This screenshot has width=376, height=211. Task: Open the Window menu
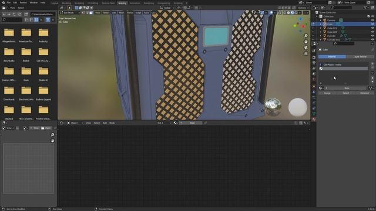(x=33, y=2)
